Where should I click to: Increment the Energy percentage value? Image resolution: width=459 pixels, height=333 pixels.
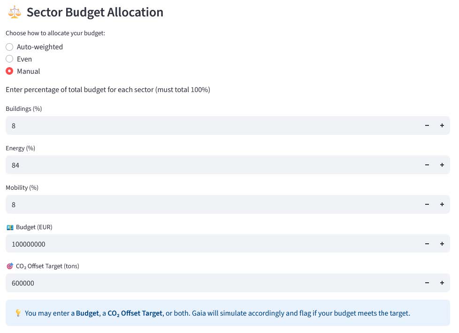(x=442, y=165)
